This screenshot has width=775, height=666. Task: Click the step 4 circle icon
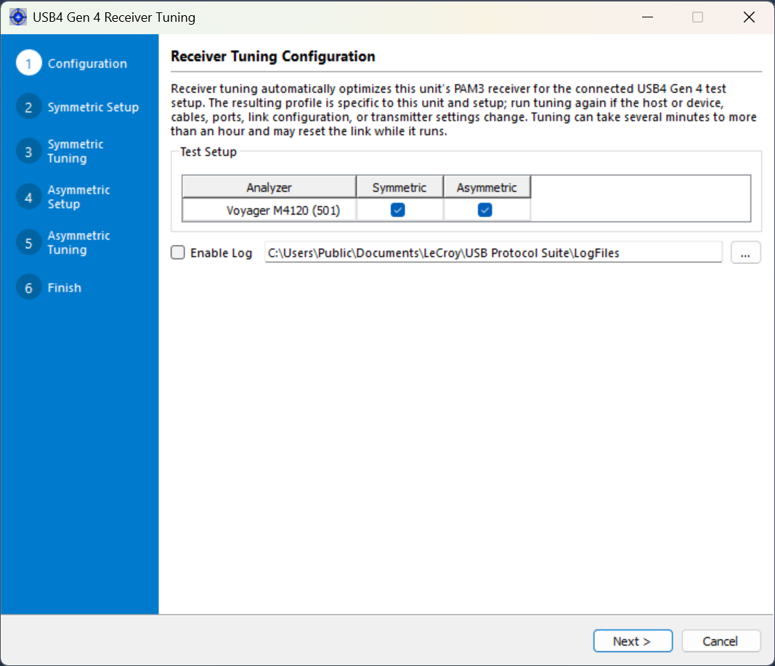click(x=28, y=197)
